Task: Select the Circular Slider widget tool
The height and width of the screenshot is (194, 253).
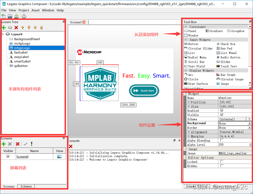Action: (199, 48)
